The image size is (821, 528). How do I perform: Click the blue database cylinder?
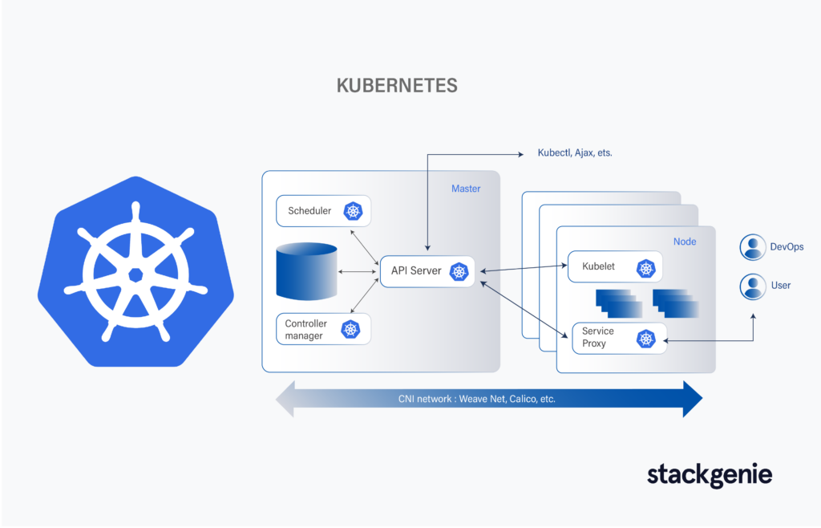[x=307, y=271]
